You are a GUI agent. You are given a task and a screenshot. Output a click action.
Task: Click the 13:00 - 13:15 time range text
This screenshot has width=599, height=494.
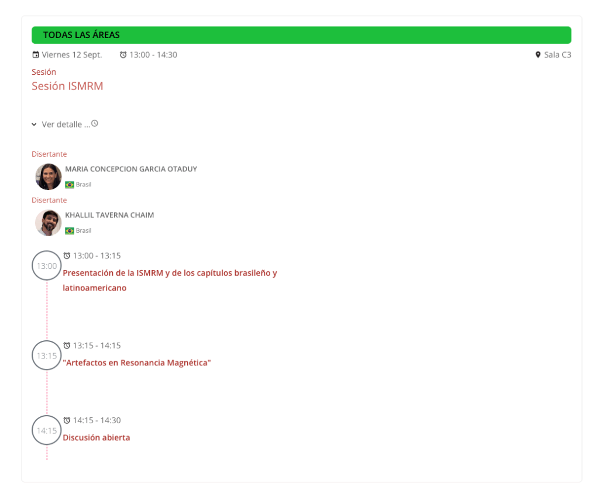(97, 255)
